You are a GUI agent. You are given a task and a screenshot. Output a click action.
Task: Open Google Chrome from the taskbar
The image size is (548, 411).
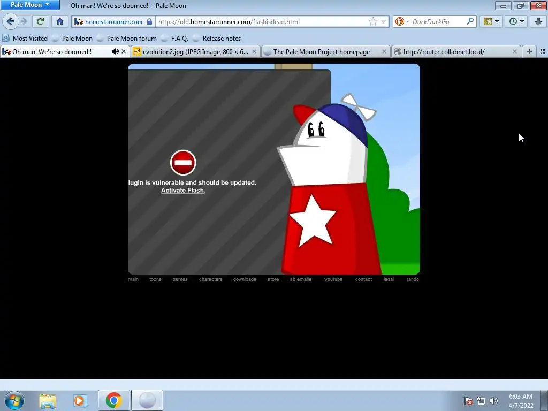[113, 400]
